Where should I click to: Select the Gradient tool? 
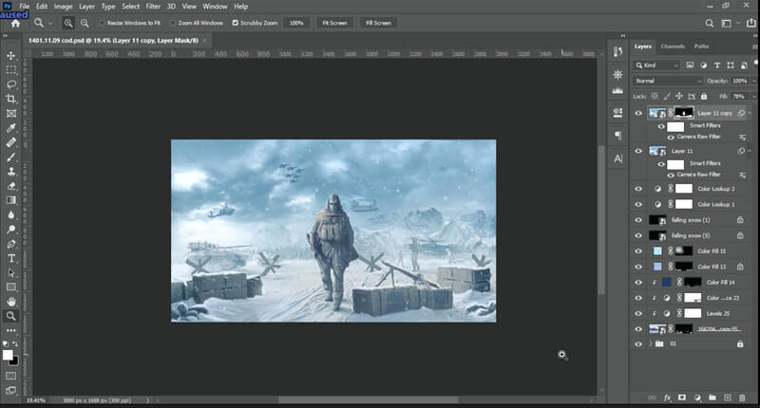[11, 200]
